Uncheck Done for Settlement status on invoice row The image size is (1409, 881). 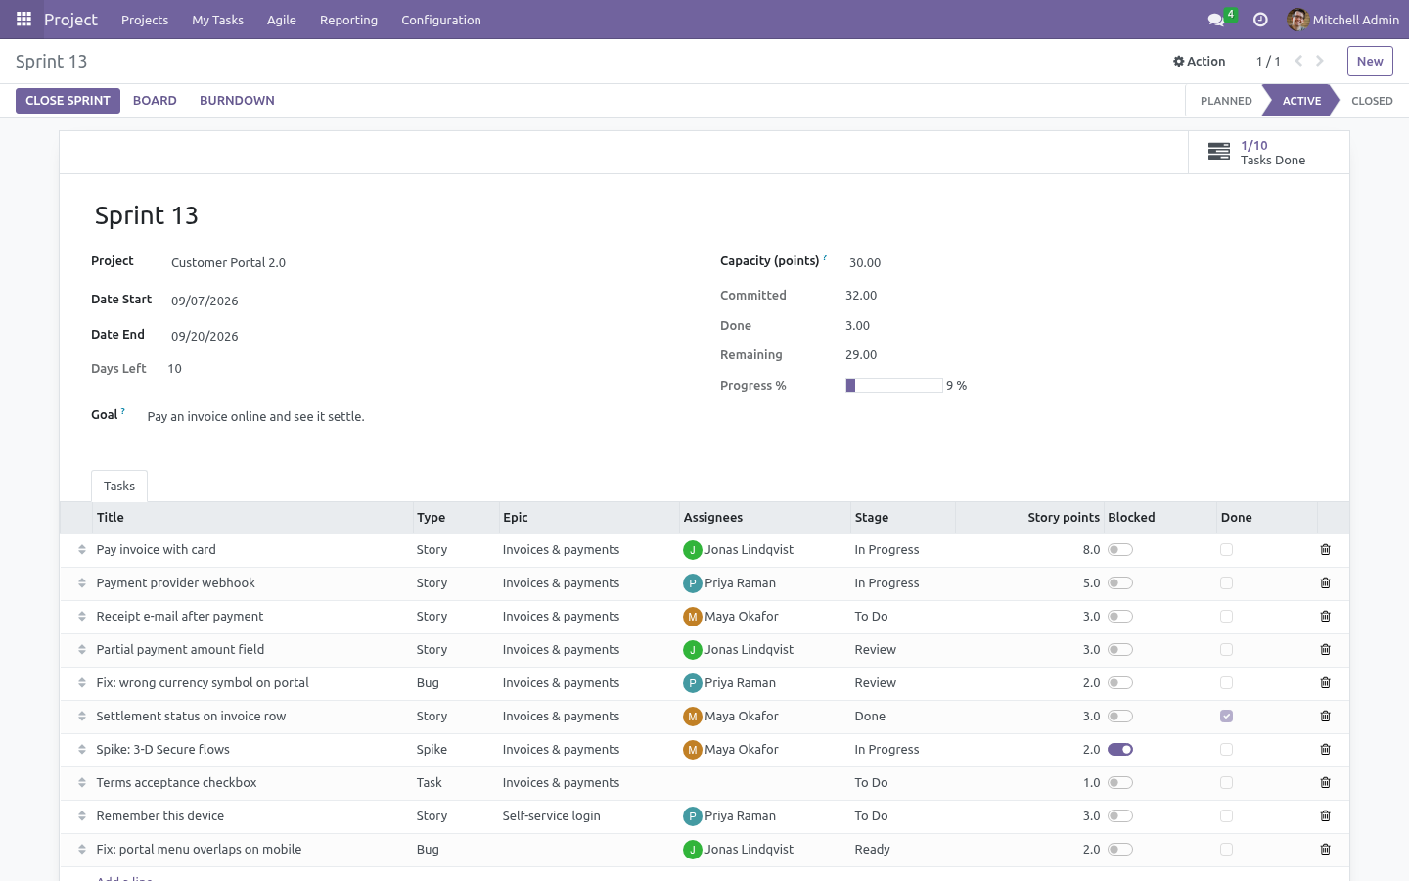[x=1226, y=717]
